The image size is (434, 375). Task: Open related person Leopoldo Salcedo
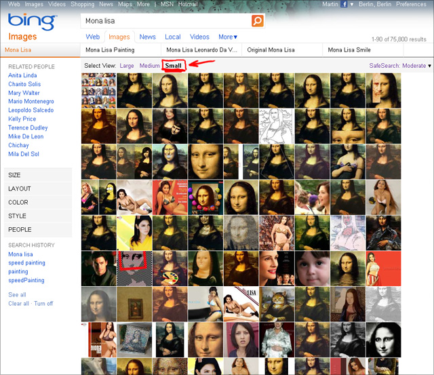point(31,110)
